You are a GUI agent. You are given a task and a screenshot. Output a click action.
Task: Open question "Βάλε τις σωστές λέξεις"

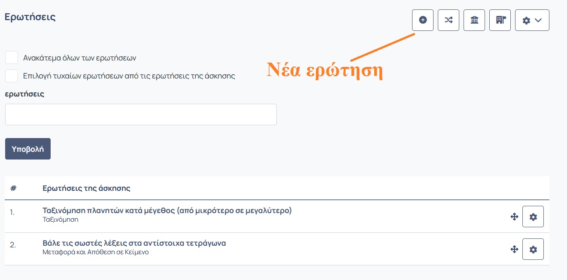134,243
